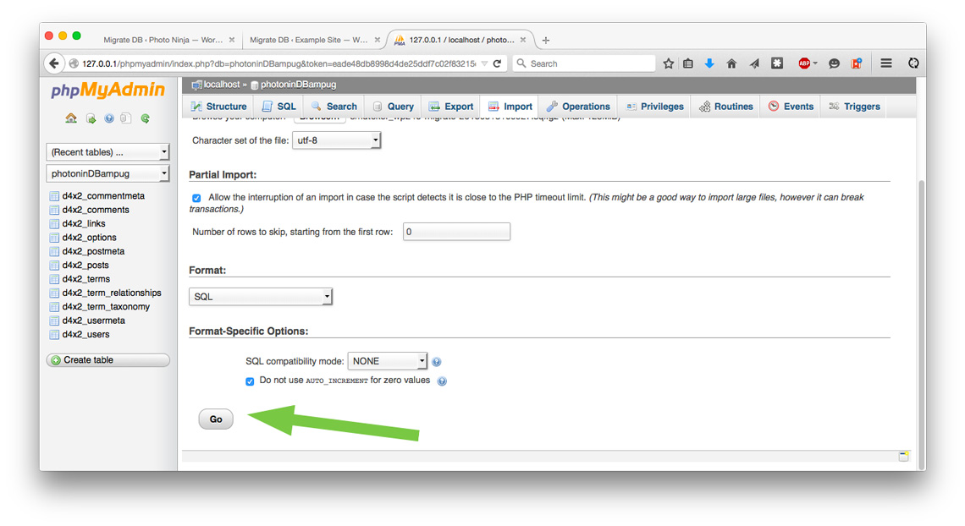Open the database Search tab
The image size is (965, 526).
pos(334,107)
